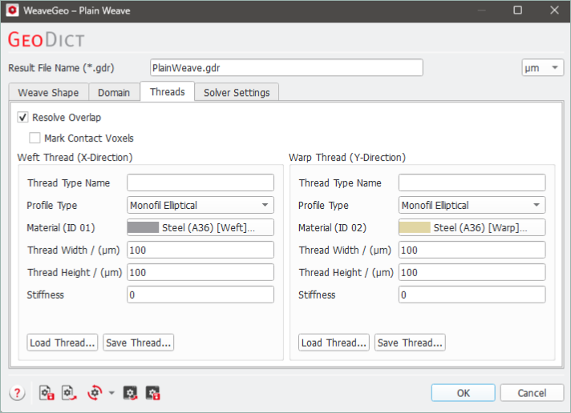Maximize the WeaveGeo window
Screen dimensions: 571x413
click(x=517, y=10)
